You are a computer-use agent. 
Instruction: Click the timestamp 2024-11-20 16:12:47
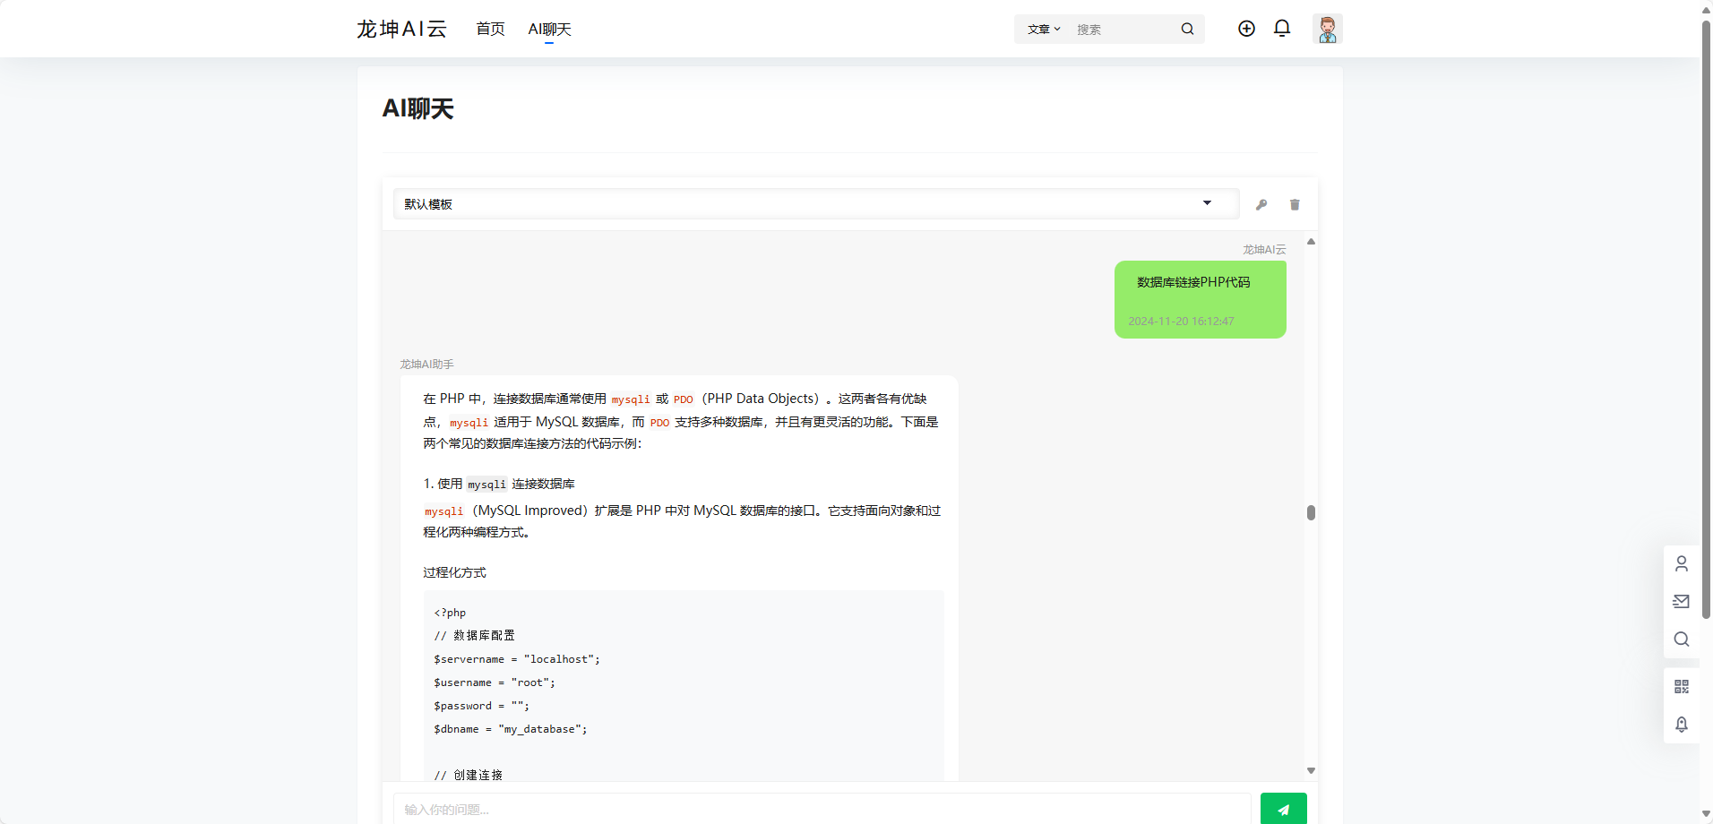coord(1181,321)
